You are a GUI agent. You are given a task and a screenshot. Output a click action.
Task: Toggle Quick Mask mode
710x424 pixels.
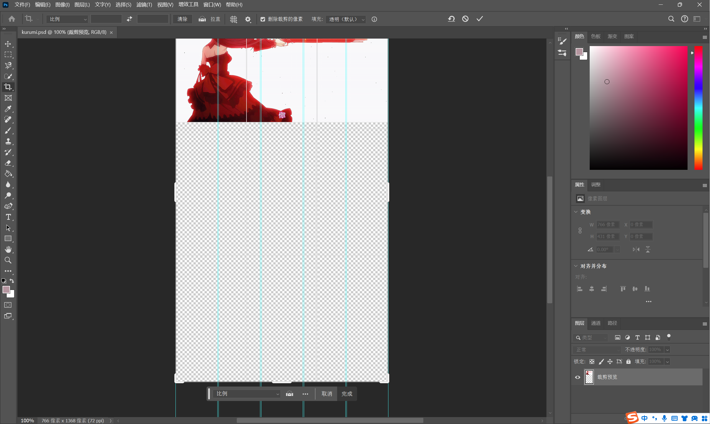[x=8, y=305]
